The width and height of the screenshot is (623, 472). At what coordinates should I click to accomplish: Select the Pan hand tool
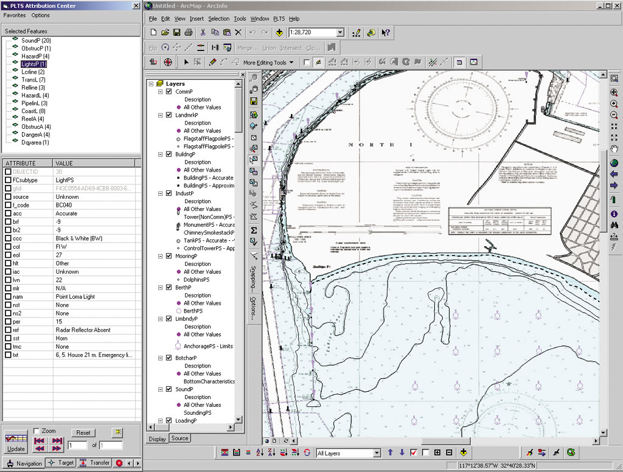pos(614,150)
